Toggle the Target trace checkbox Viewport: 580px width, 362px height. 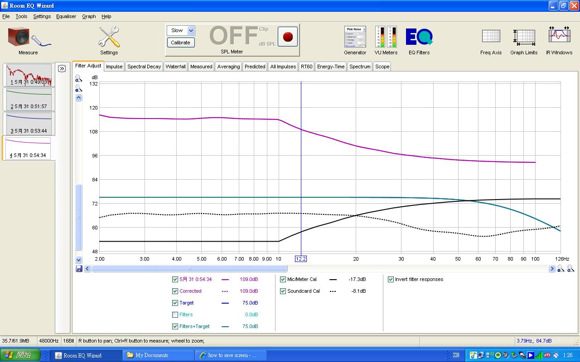tap(175, 303)
